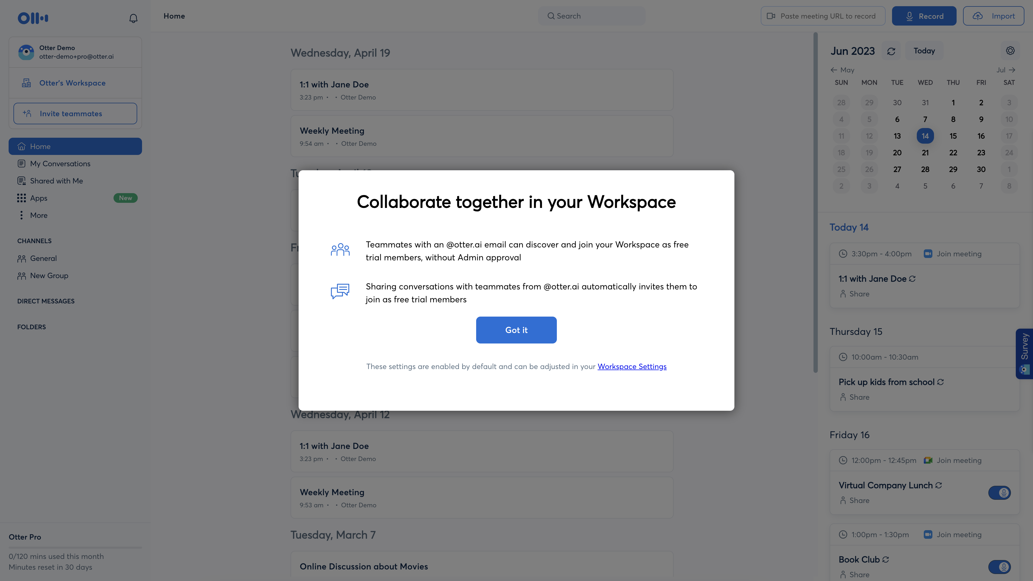
Task: Click the Otter Pro plan label
Action: pos(25,537)
